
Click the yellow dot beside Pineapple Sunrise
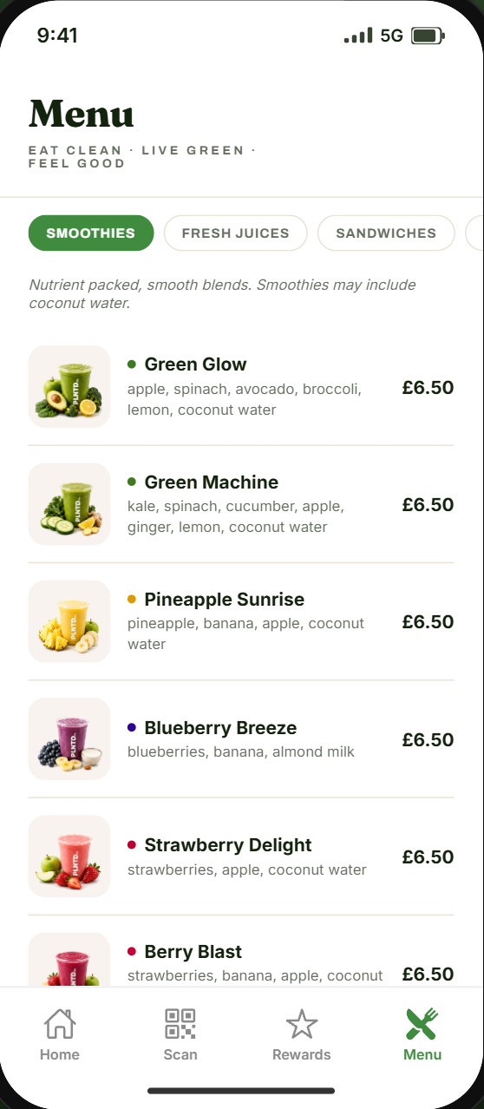pyautogui.click(x=132, y=600)
